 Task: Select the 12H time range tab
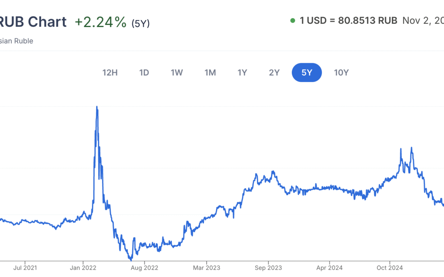pyautogui.click(x=110, y=73)
